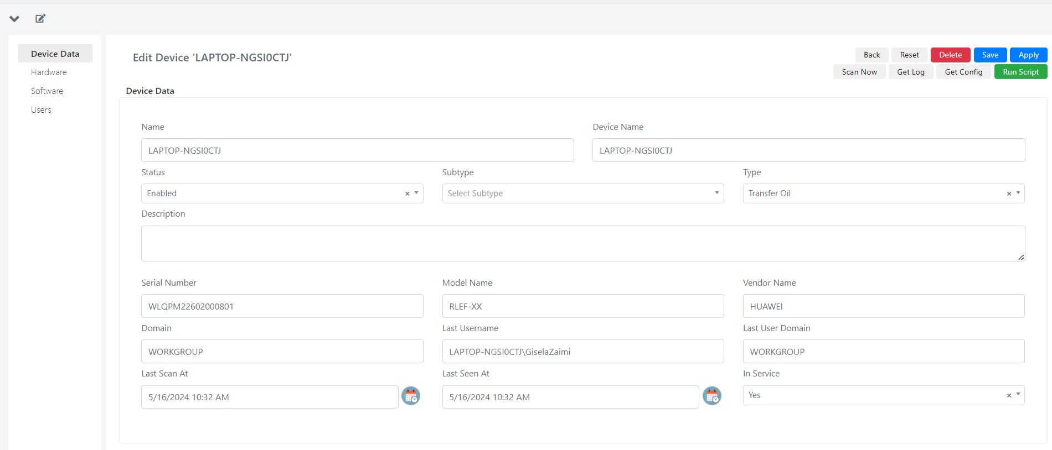Focus the Name input field
1052x450 pixels.
tap(358, 150)
